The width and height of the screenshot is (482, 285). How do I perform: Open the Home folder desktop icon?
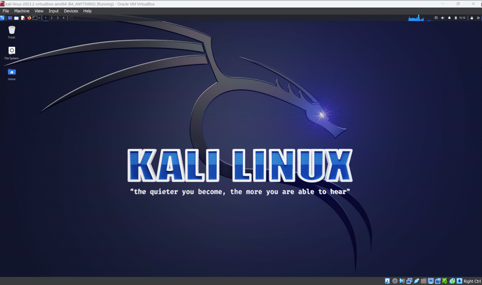(12, 72)
